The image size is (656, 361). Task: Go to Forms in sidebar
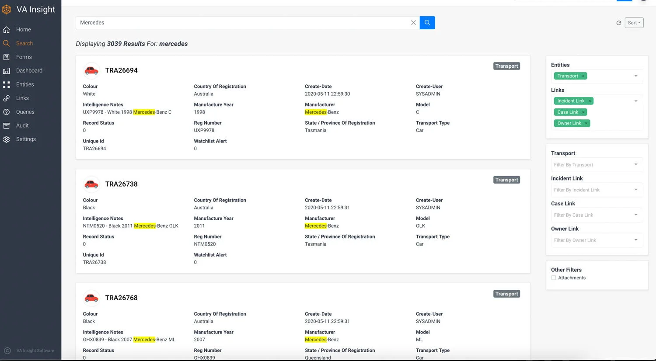pos(24,57)
